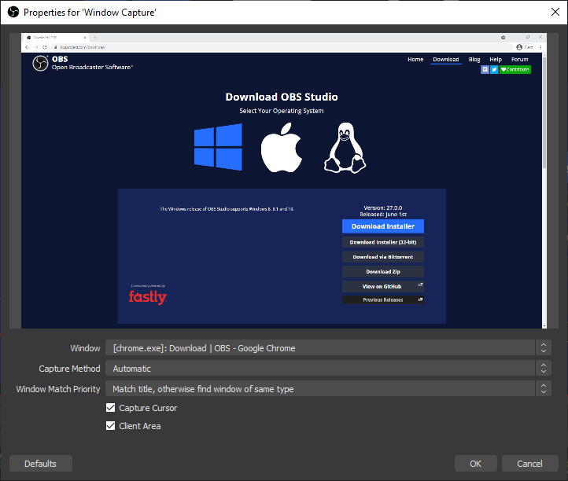Open the Capture Method dropdown

tap(328, 369)
